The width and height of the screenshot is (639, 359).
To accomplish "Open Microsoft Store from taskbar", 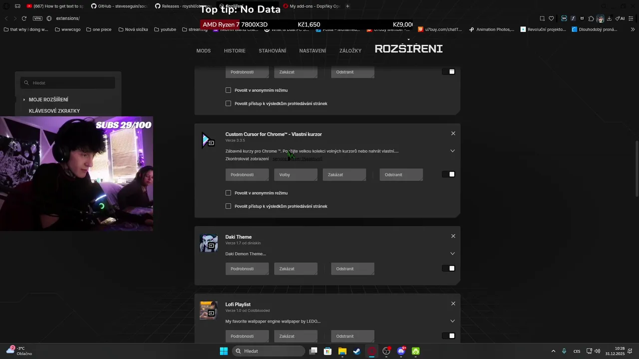I will coord(327,351).
